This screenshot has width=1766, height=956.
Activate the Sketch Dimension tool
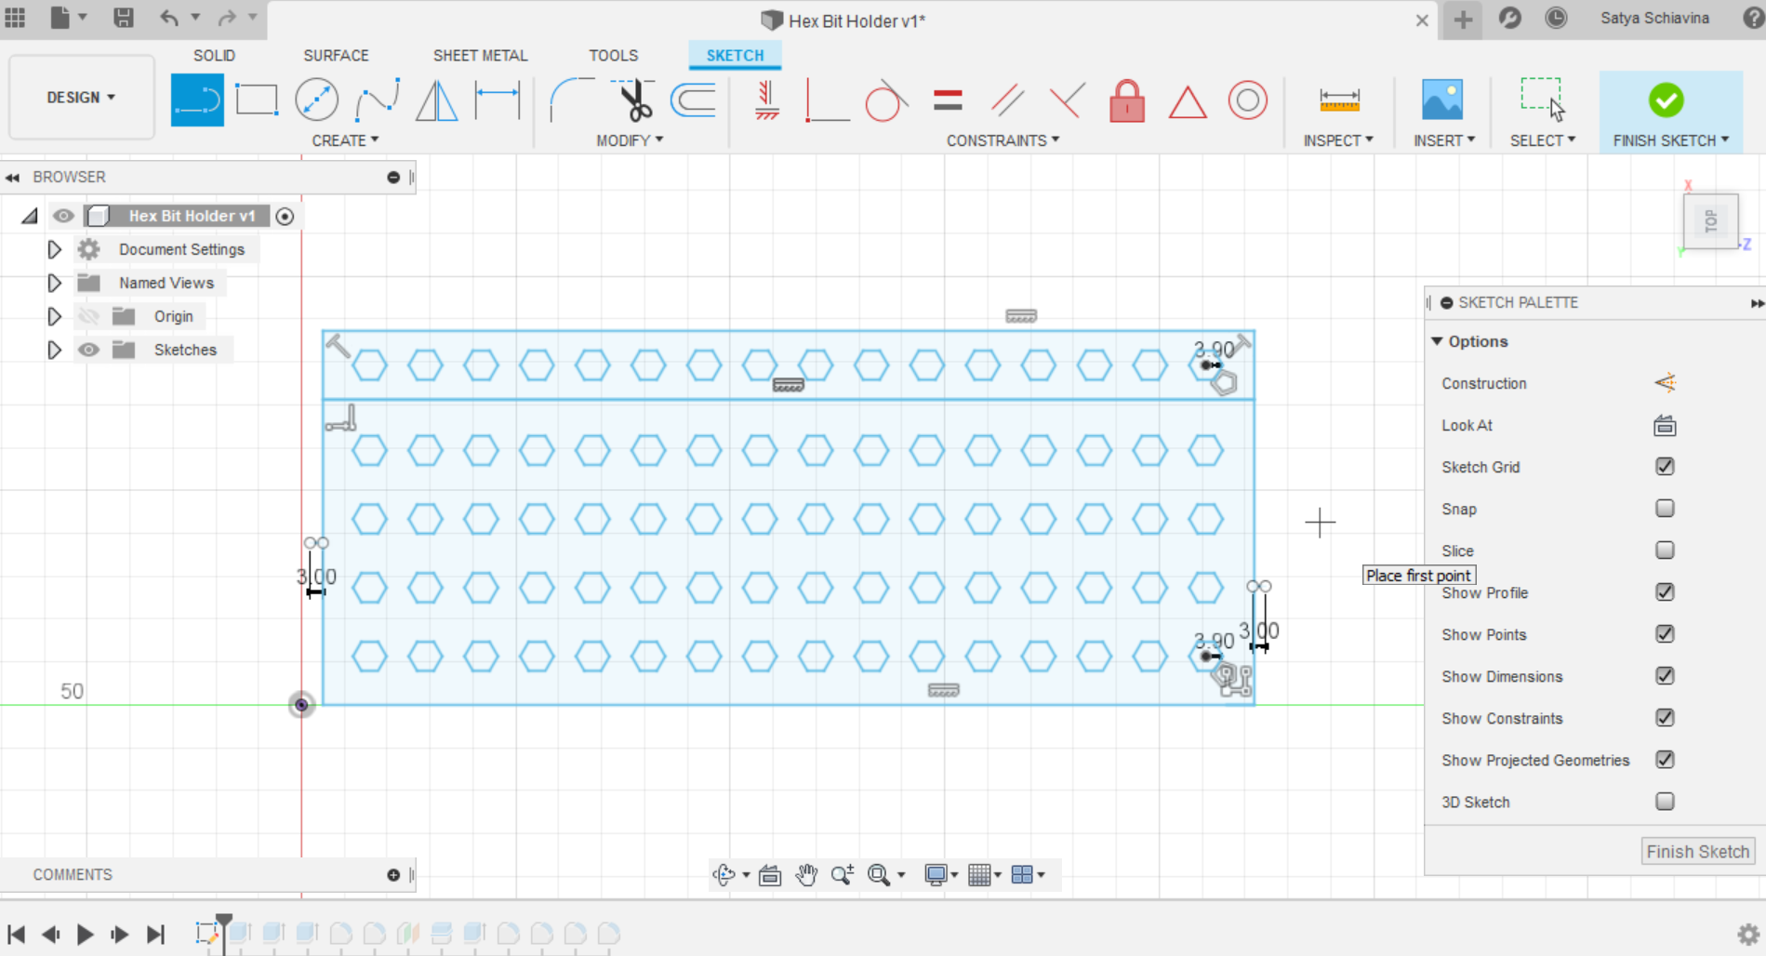coord(498,100)
